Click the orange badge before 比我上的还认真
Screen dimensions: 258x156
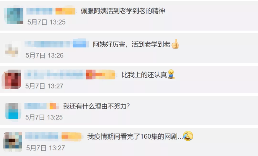pos(100,75)
